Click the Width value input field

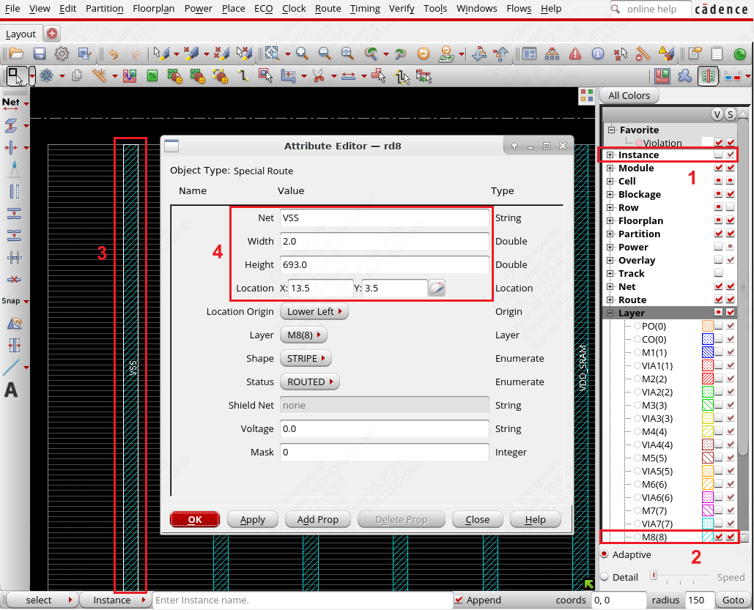pos(383,241)
